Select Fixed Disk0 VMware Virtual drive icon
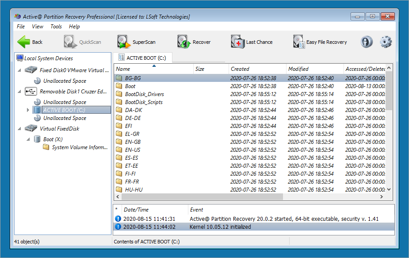 click(31, 70)
